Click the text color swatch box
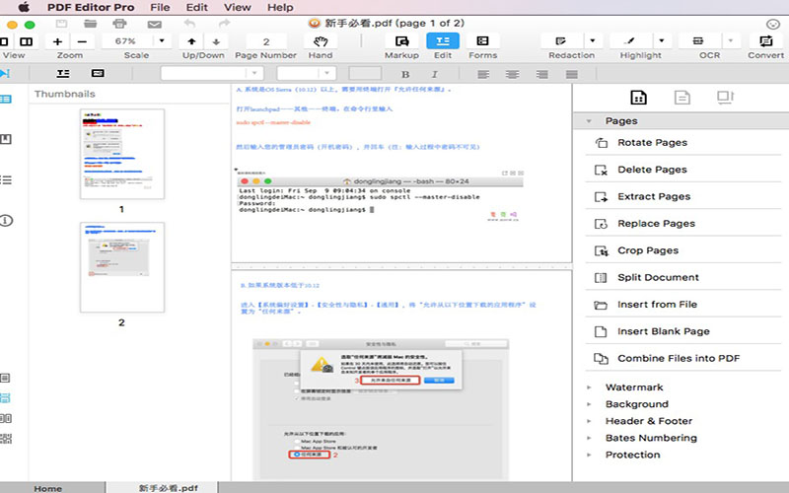 (x=365, y=73)
